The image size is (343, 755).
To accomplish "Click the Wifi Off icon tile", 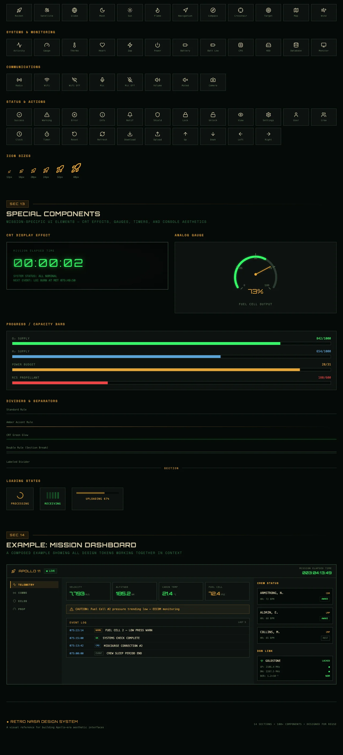I will (74, 82).
